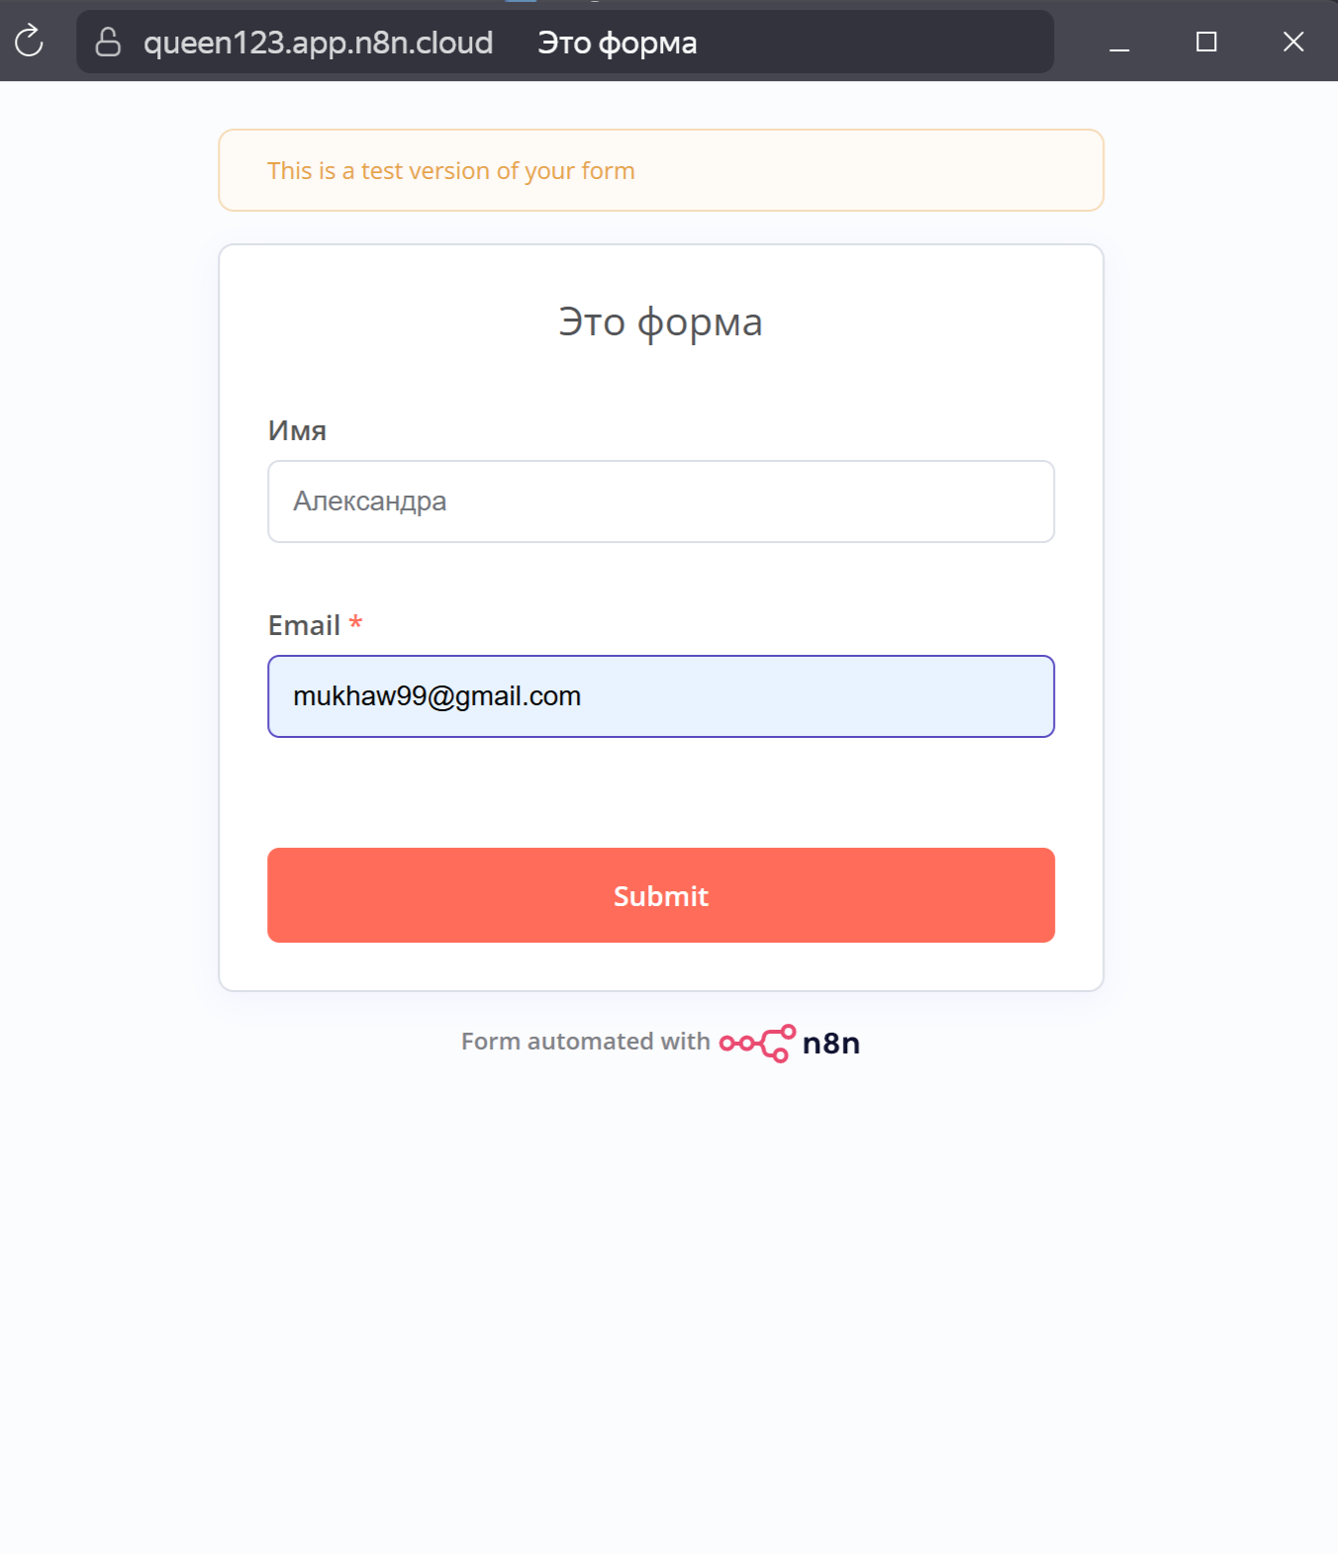Click the empty space in the address bar
Screen dimensions: 1338x1554
click(x=871, y=43)
